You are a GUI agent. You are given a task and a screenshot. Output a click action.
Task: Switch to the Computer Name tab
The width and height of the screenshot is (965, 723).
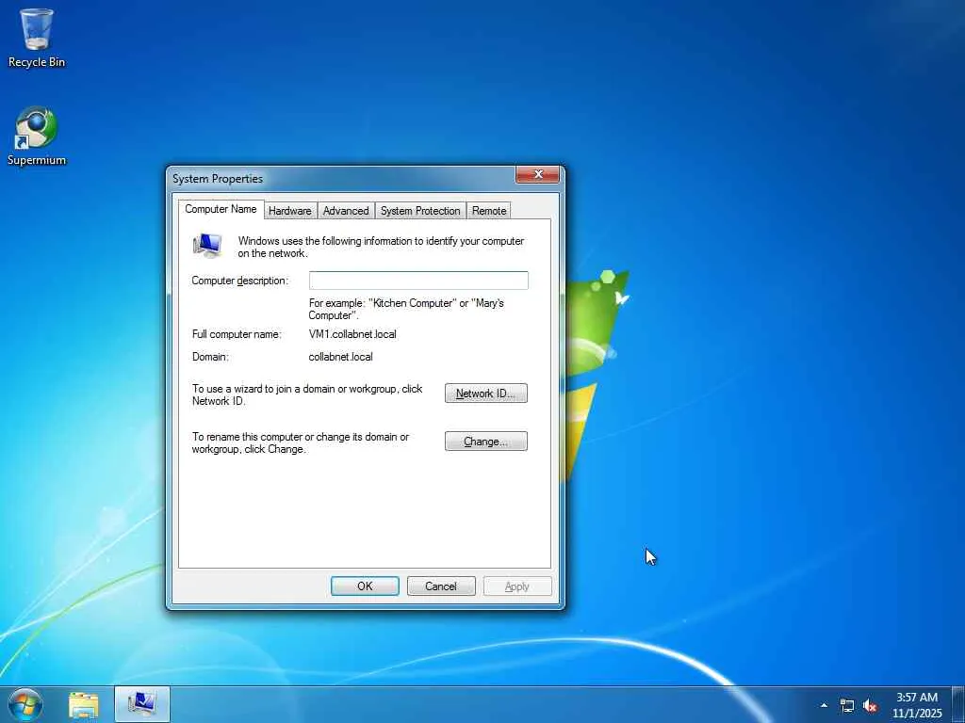[221, 209]
